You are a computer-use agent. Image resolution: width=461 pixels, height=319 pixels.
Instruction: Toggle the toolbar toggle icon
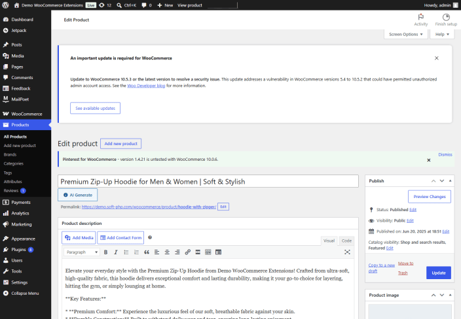[208, 252]
